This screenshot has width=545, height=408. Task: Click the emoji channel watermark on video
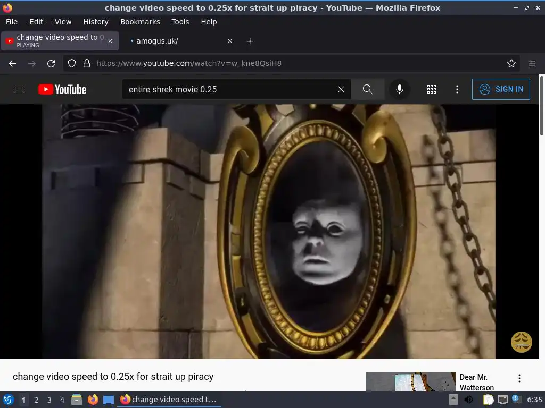pos(521,342)
